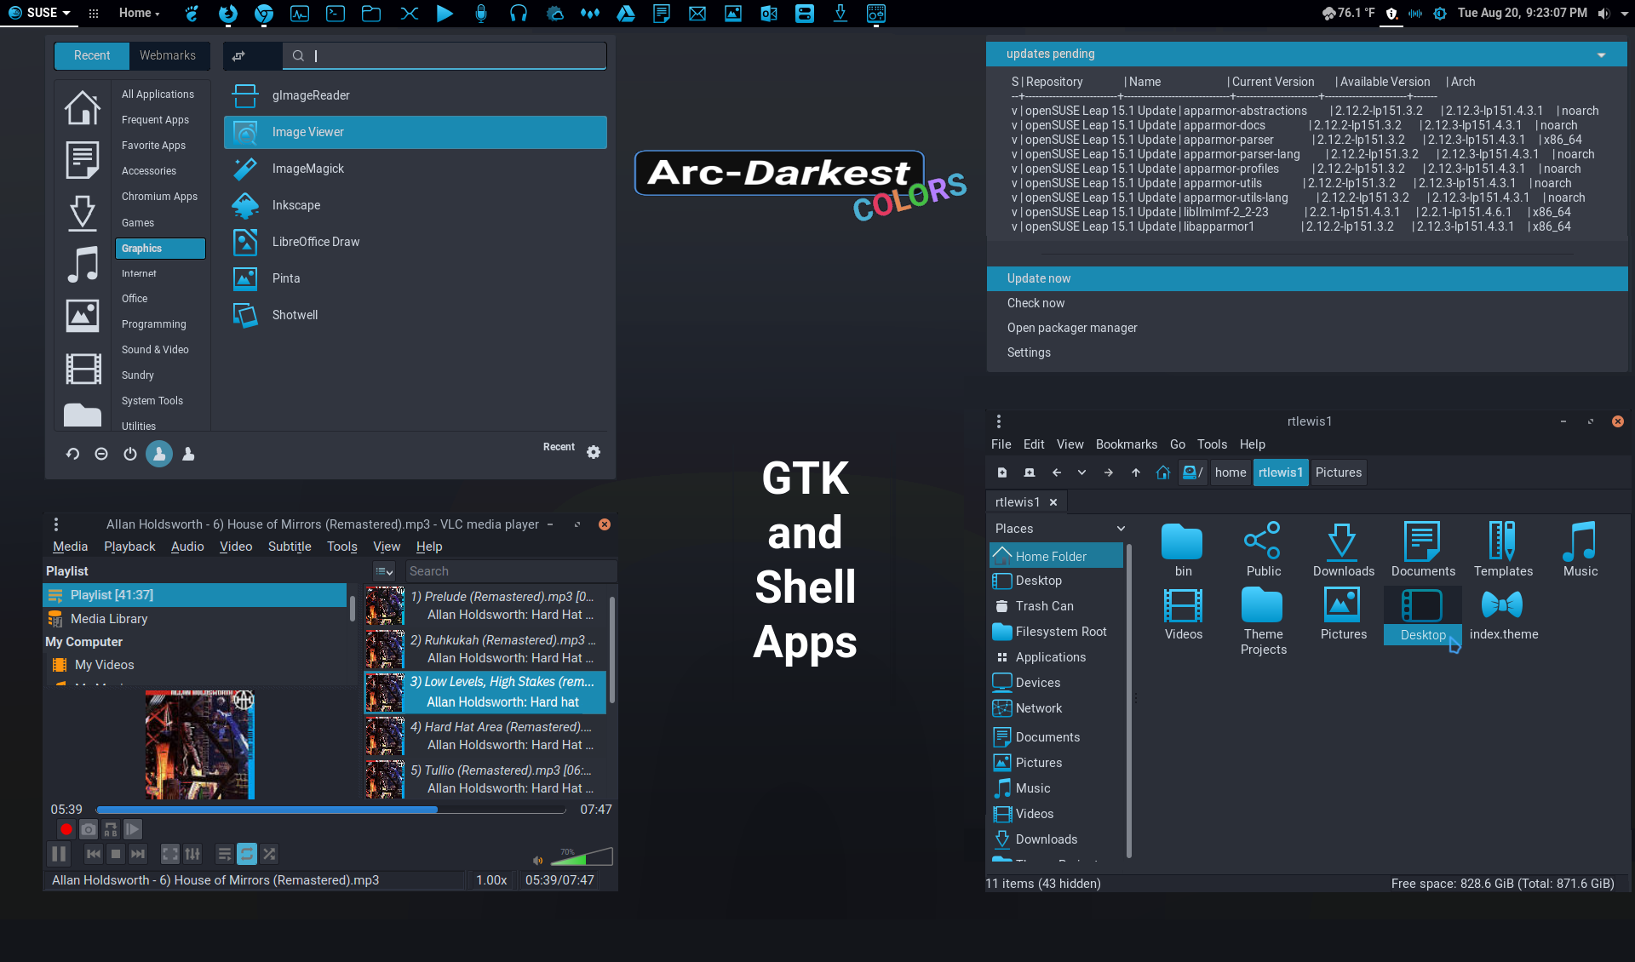Click the home icon in file manager toolbar
Image resolution: width=1635 pixels, height=962 pixels.
click(1163, 472)
